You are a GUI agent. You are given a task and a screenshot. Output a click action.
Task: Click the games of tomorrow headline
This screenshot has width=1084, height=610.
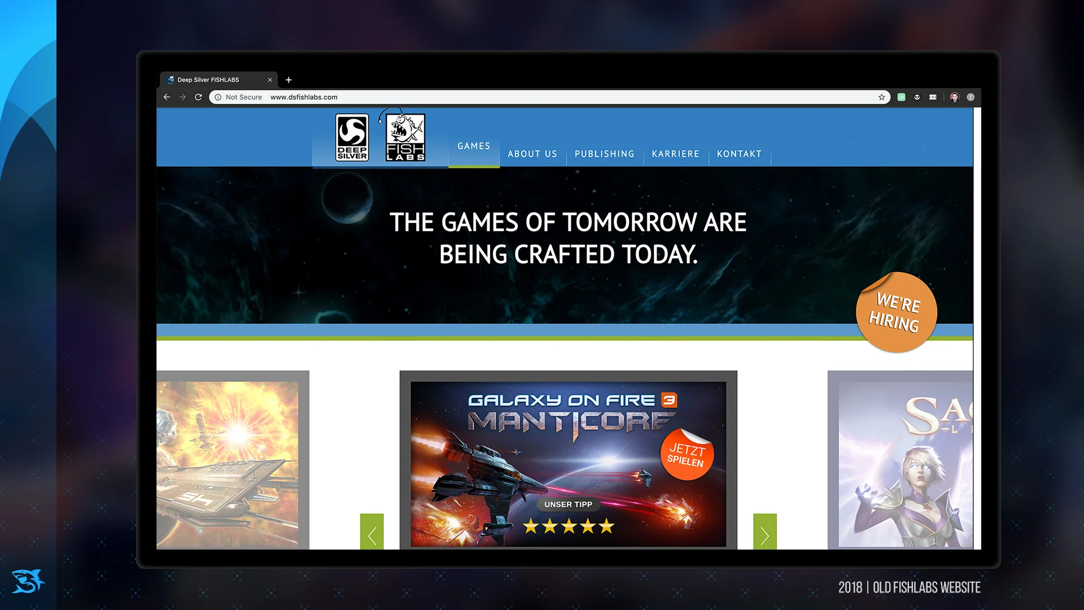[568, 238]
